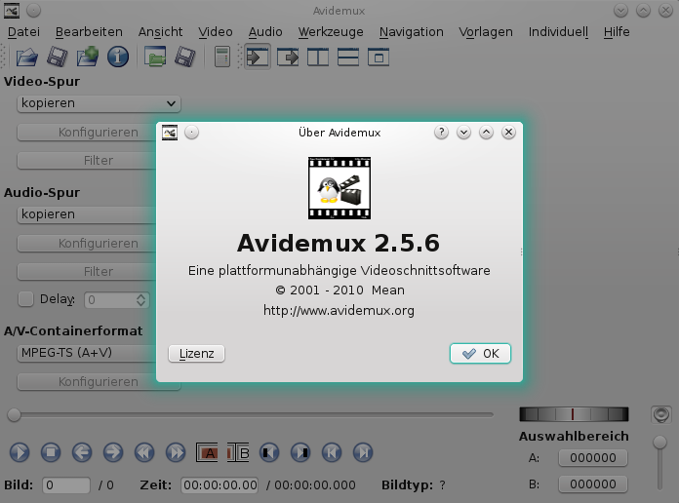Open the Hilfe menu
The image size is (679, 503).
coord(617,32)
